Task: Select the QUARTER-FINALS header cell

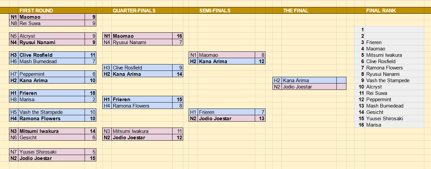Action: [x=134, y=11]
